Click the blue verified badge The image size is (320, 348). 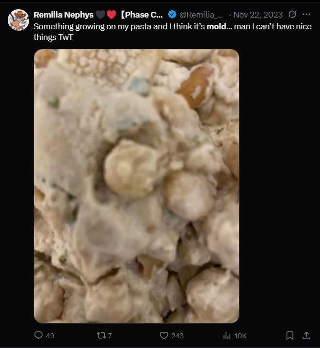click(172, 15)
